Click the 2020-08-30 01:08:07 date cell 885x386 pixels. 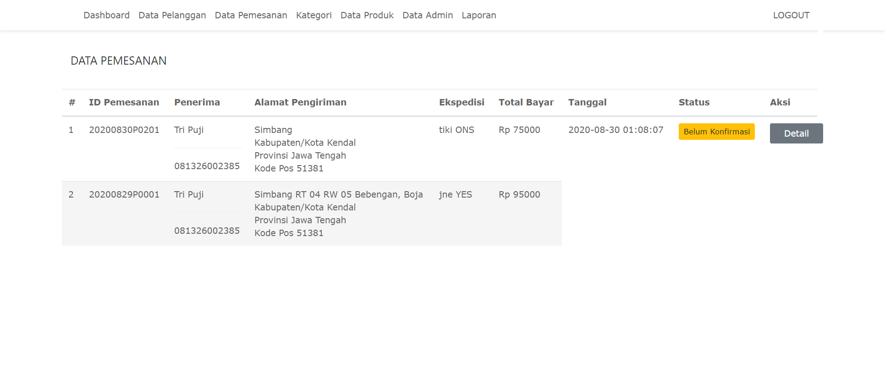tap(616, 130)
